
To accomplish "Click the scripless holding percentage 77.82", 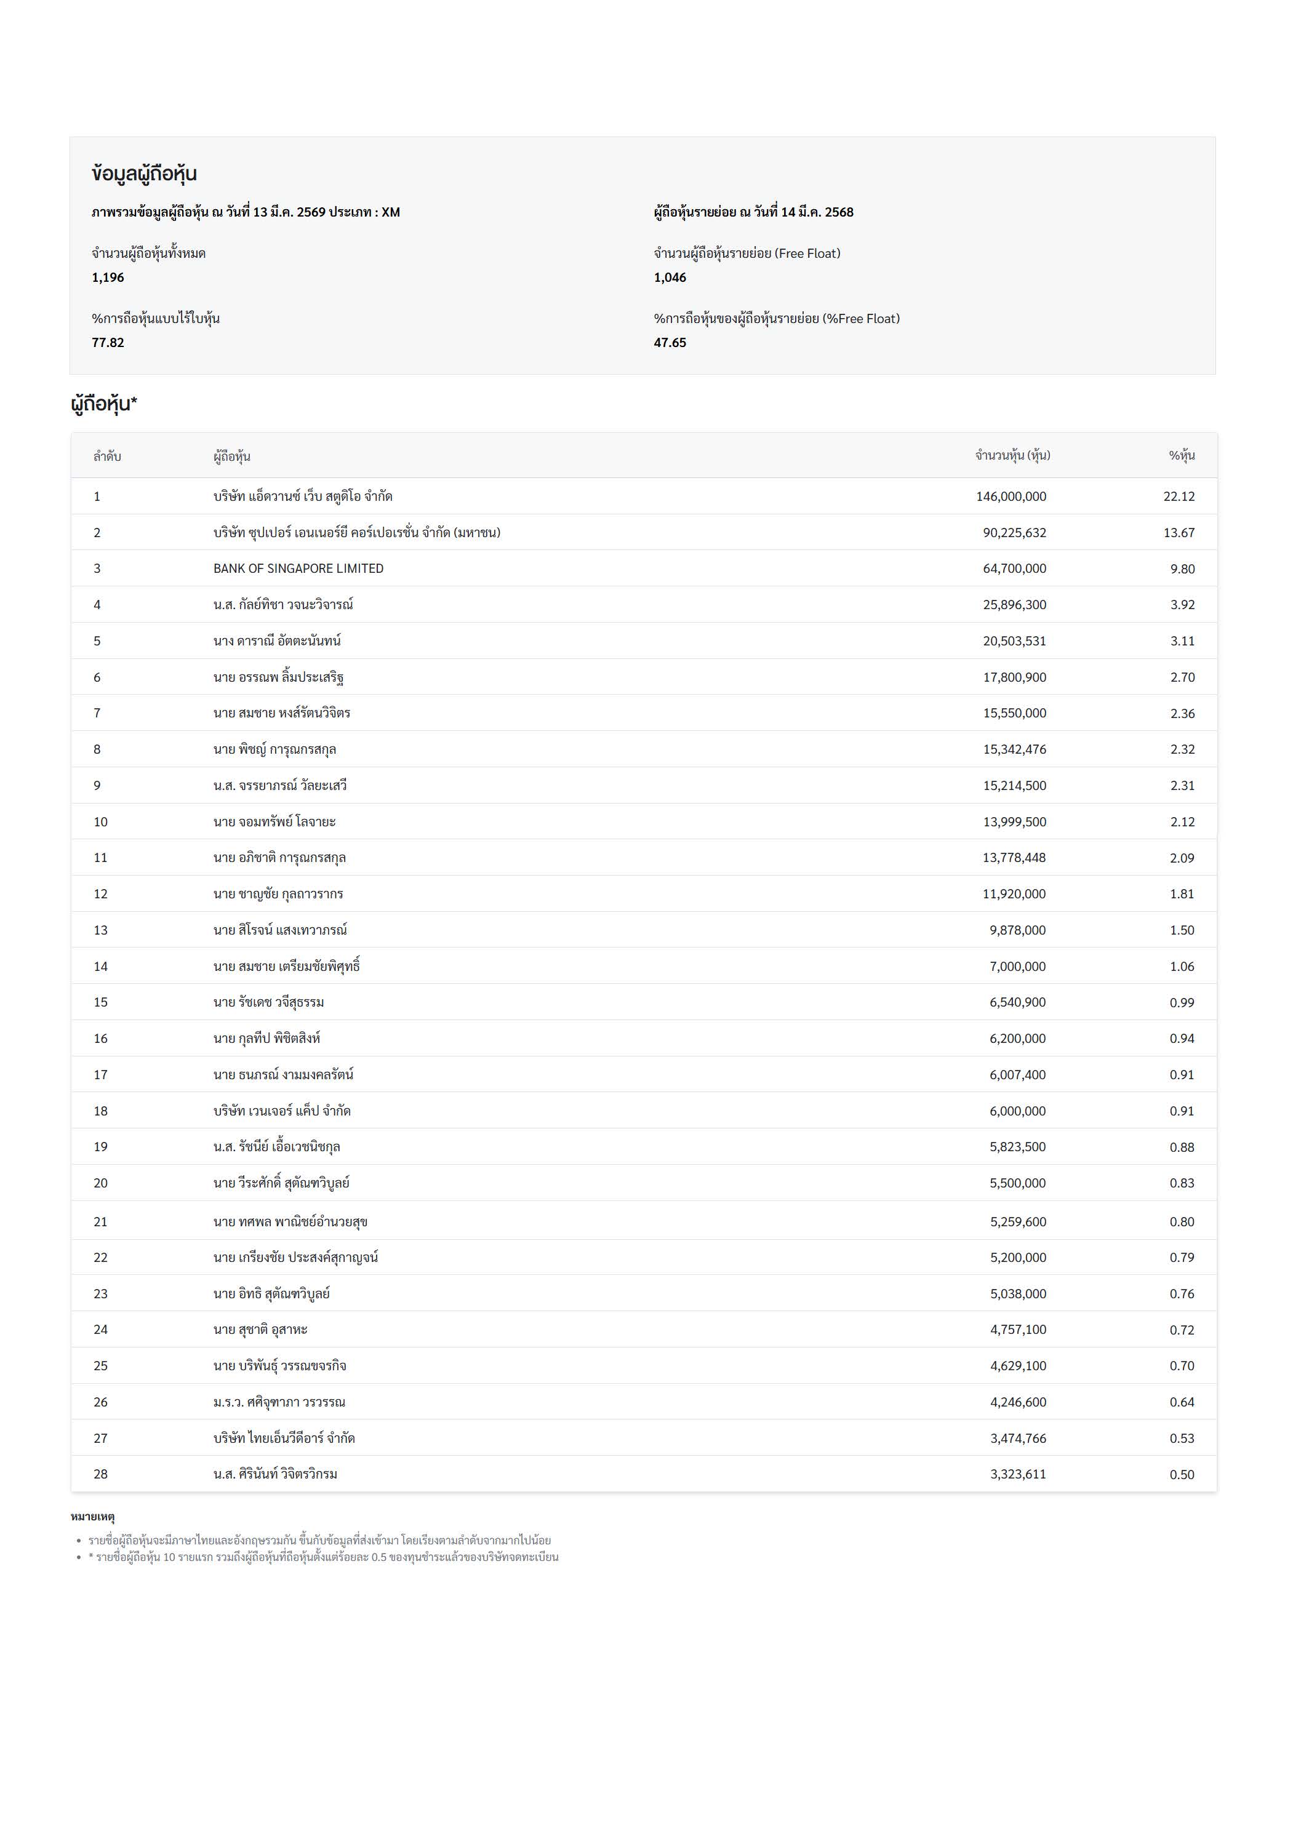I will (108, 342).
